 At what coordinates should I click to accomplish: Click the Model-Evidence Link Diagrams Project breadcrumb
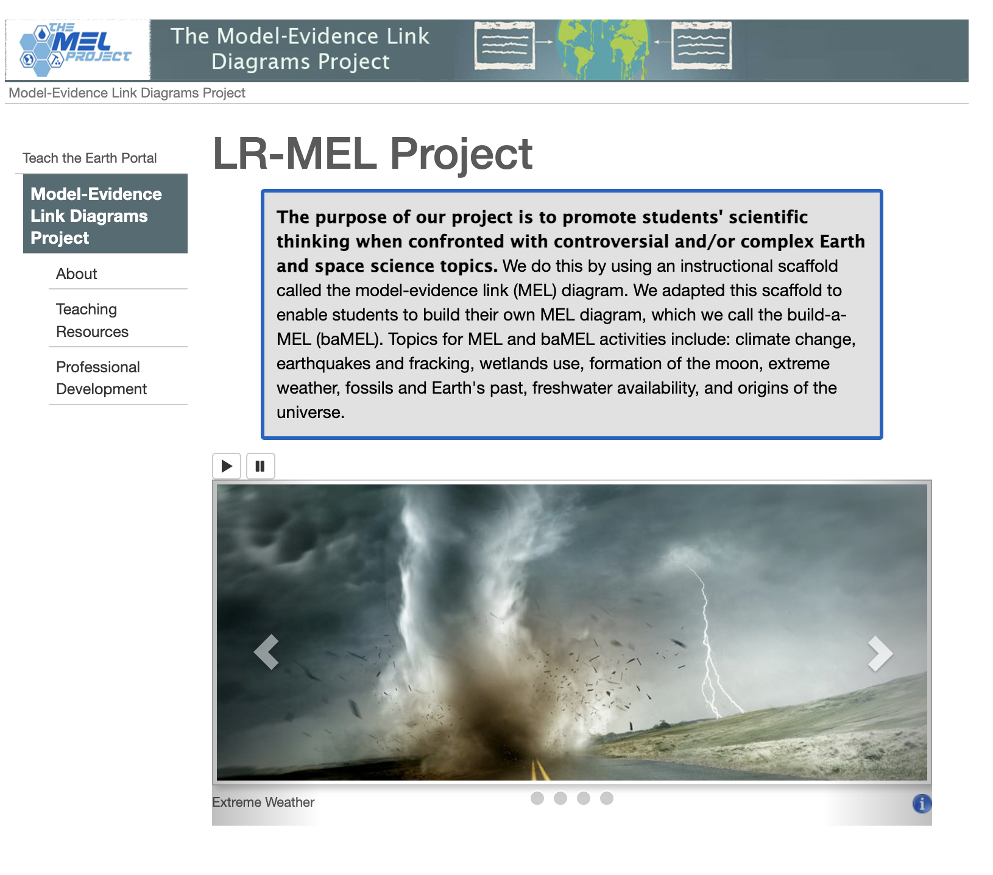coord(127,93)
